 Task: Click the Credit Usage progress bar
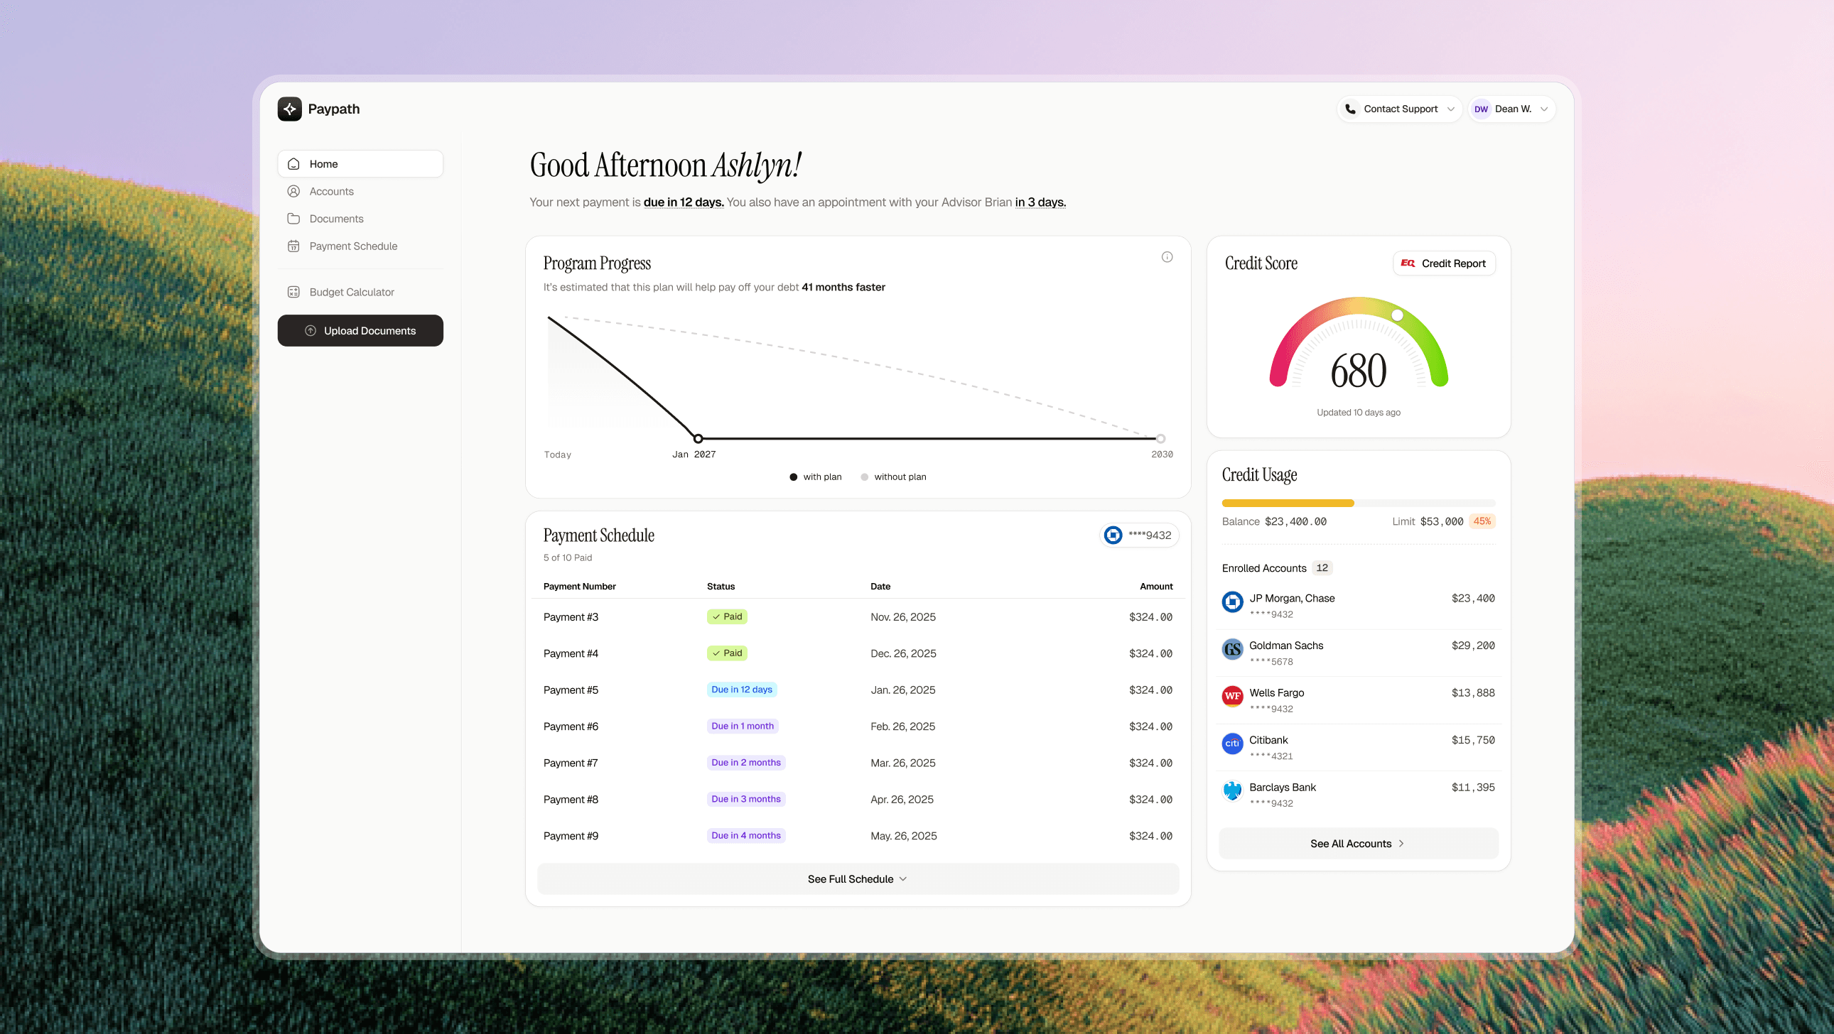coord(1359,503)
